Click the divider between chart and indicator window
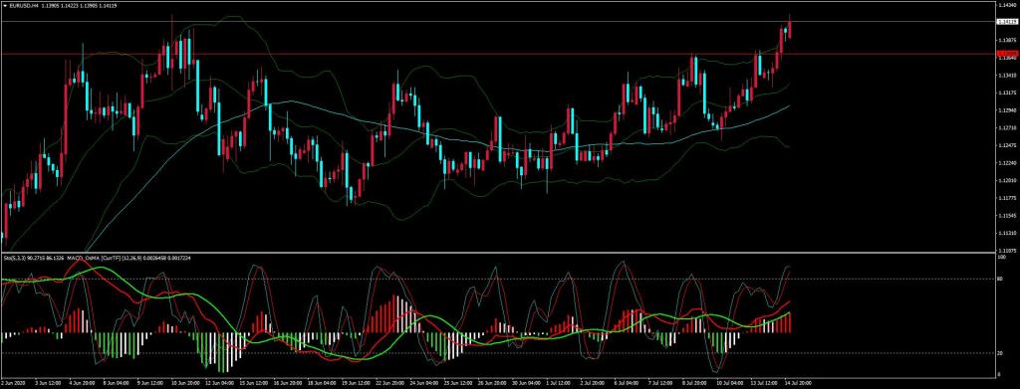 tap(498, 253)
